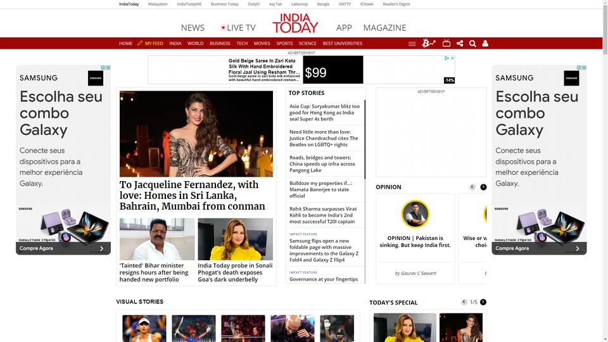Open Lallantop site link

pos(300,4)
